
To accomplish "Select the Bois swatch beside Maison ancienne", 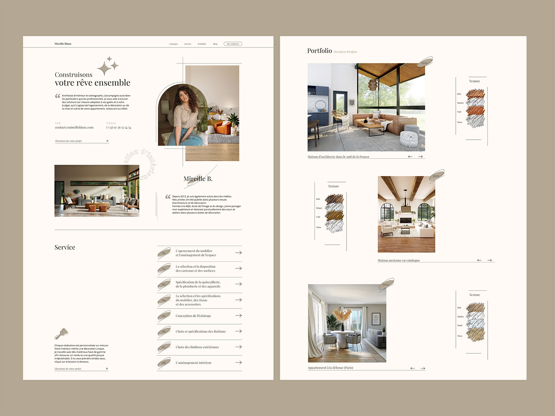I will click(x=334, y=199).
